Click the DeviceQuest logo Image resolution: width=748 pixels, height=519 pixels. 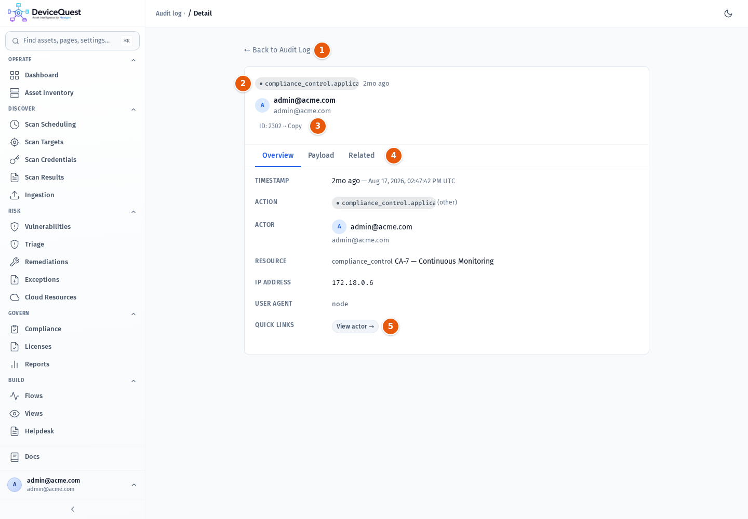coord(45,13)
